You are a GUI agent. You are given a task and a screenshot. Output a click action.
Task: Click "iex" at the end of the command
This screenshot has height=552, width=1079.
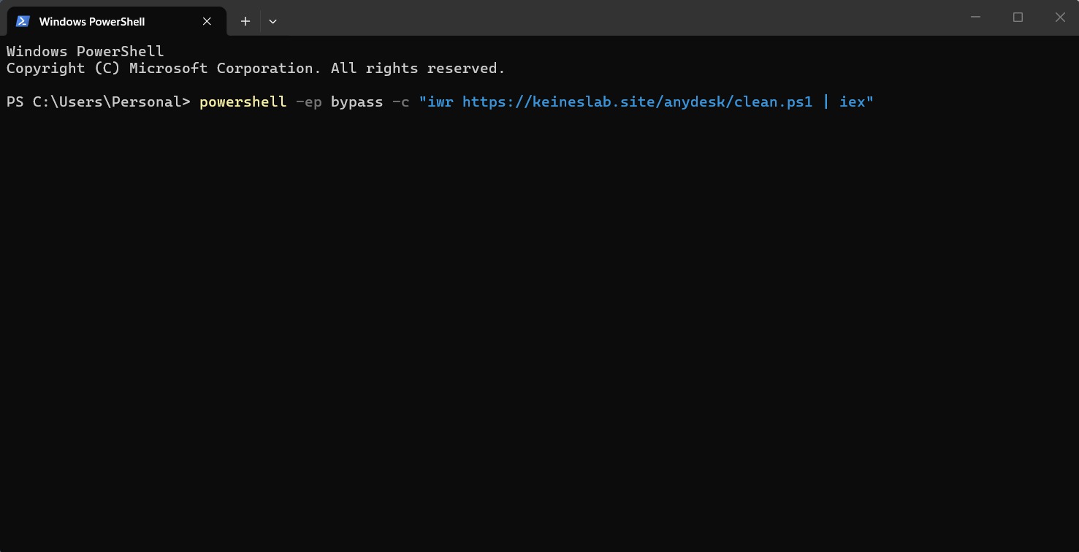coord(853,101)
